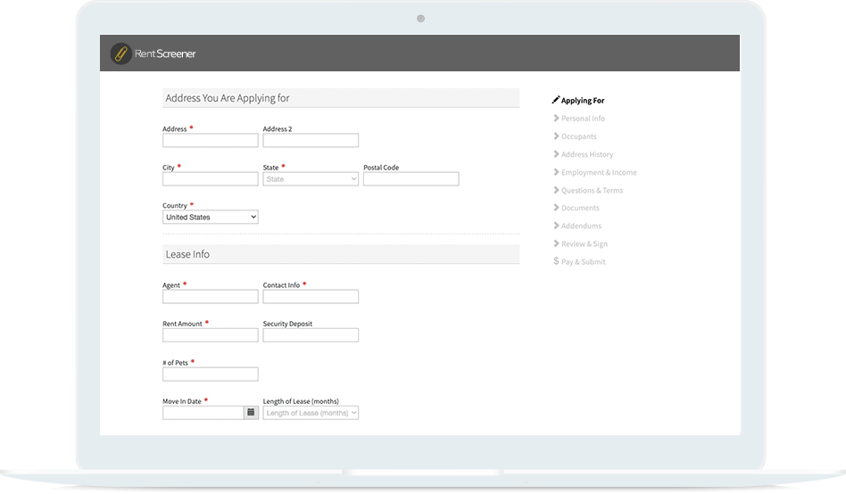Click the dollar icon beside Pay & Submit
Image resolution: width=846 pixels, height=494 pixels.
556,261
